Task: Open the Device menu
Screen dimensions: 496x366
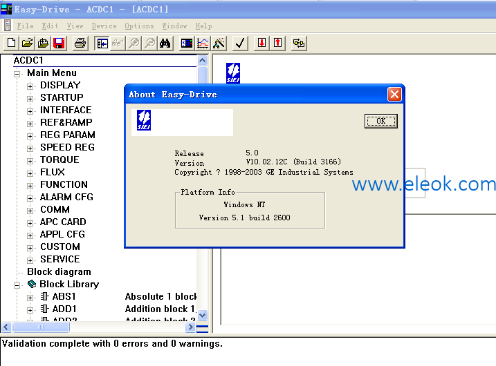Action: tap(104, 26)
